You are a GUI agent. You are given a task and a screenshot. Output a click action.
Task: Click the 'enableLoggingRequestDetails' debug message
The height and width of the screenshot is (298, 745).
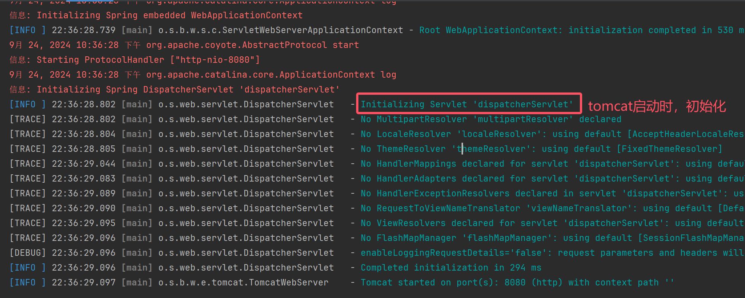pos(552,253)
